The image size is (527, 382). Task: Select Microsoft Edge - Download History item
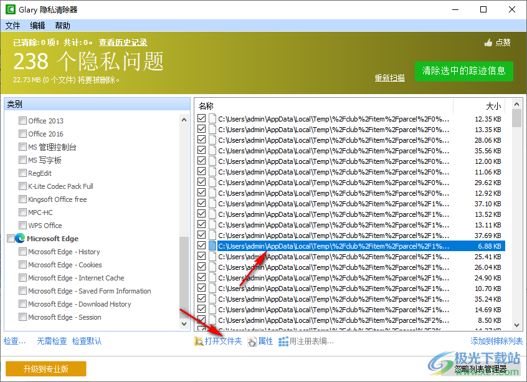coord(79,304)
